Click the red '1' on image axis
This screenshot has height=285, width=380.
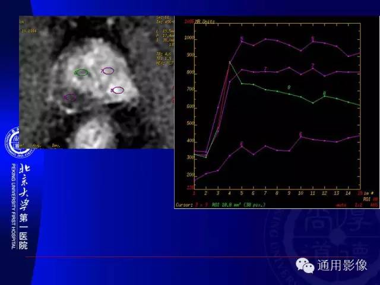point(194,193)
